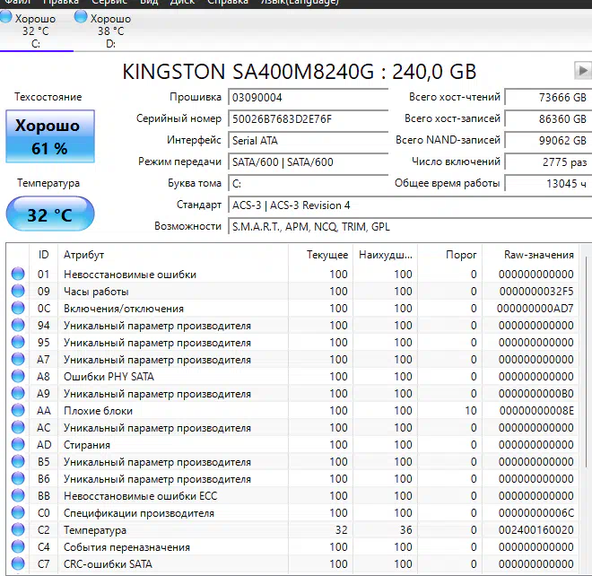Screen dimensions: 592x576
Task: Select drive C: health status icon
Action: tap(5, 17)
